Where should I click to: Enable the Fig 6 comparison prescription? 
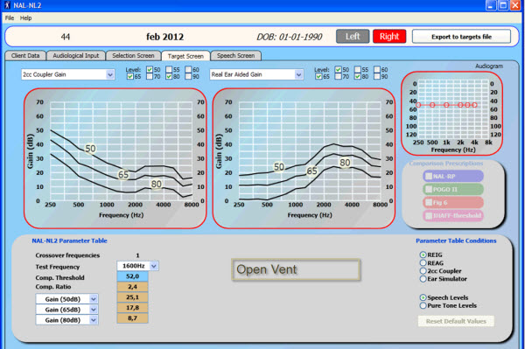(429, 202)
